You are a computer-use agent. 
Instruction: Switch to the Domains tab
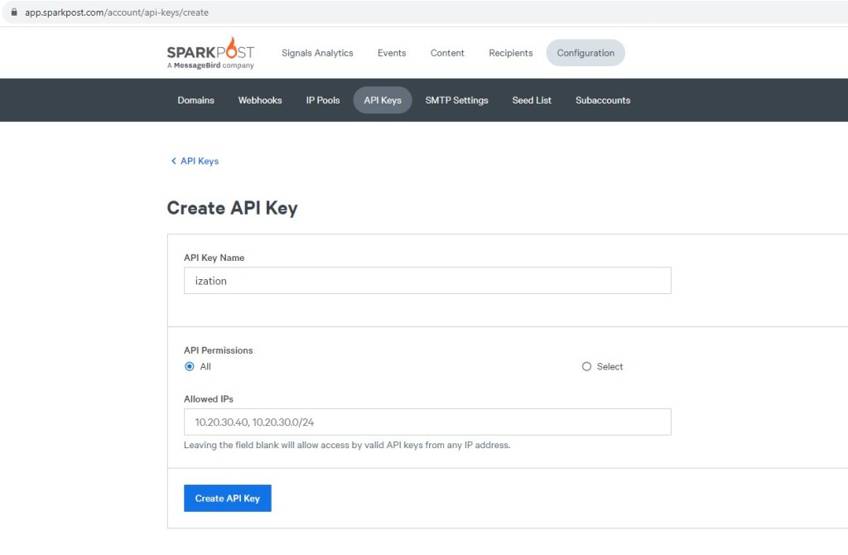coord(195,100)
